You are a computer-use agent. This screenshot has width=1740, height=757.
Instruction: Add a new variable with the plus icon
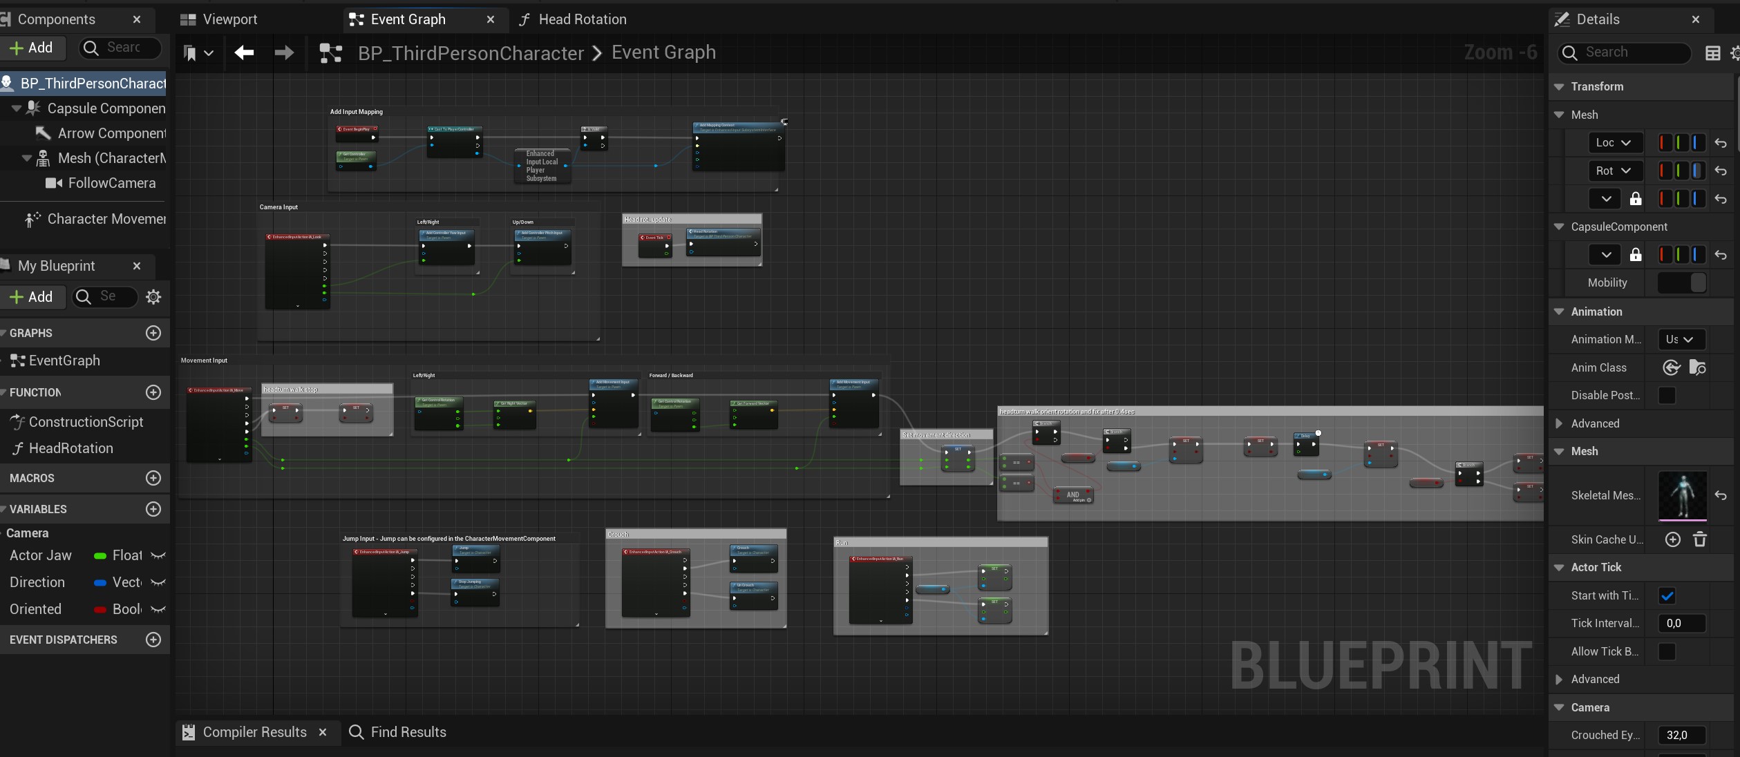(153, 509)
